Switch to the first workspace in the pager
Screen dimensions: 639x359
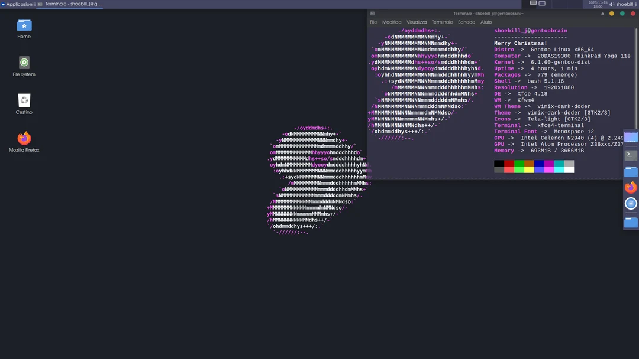(532, 4)
